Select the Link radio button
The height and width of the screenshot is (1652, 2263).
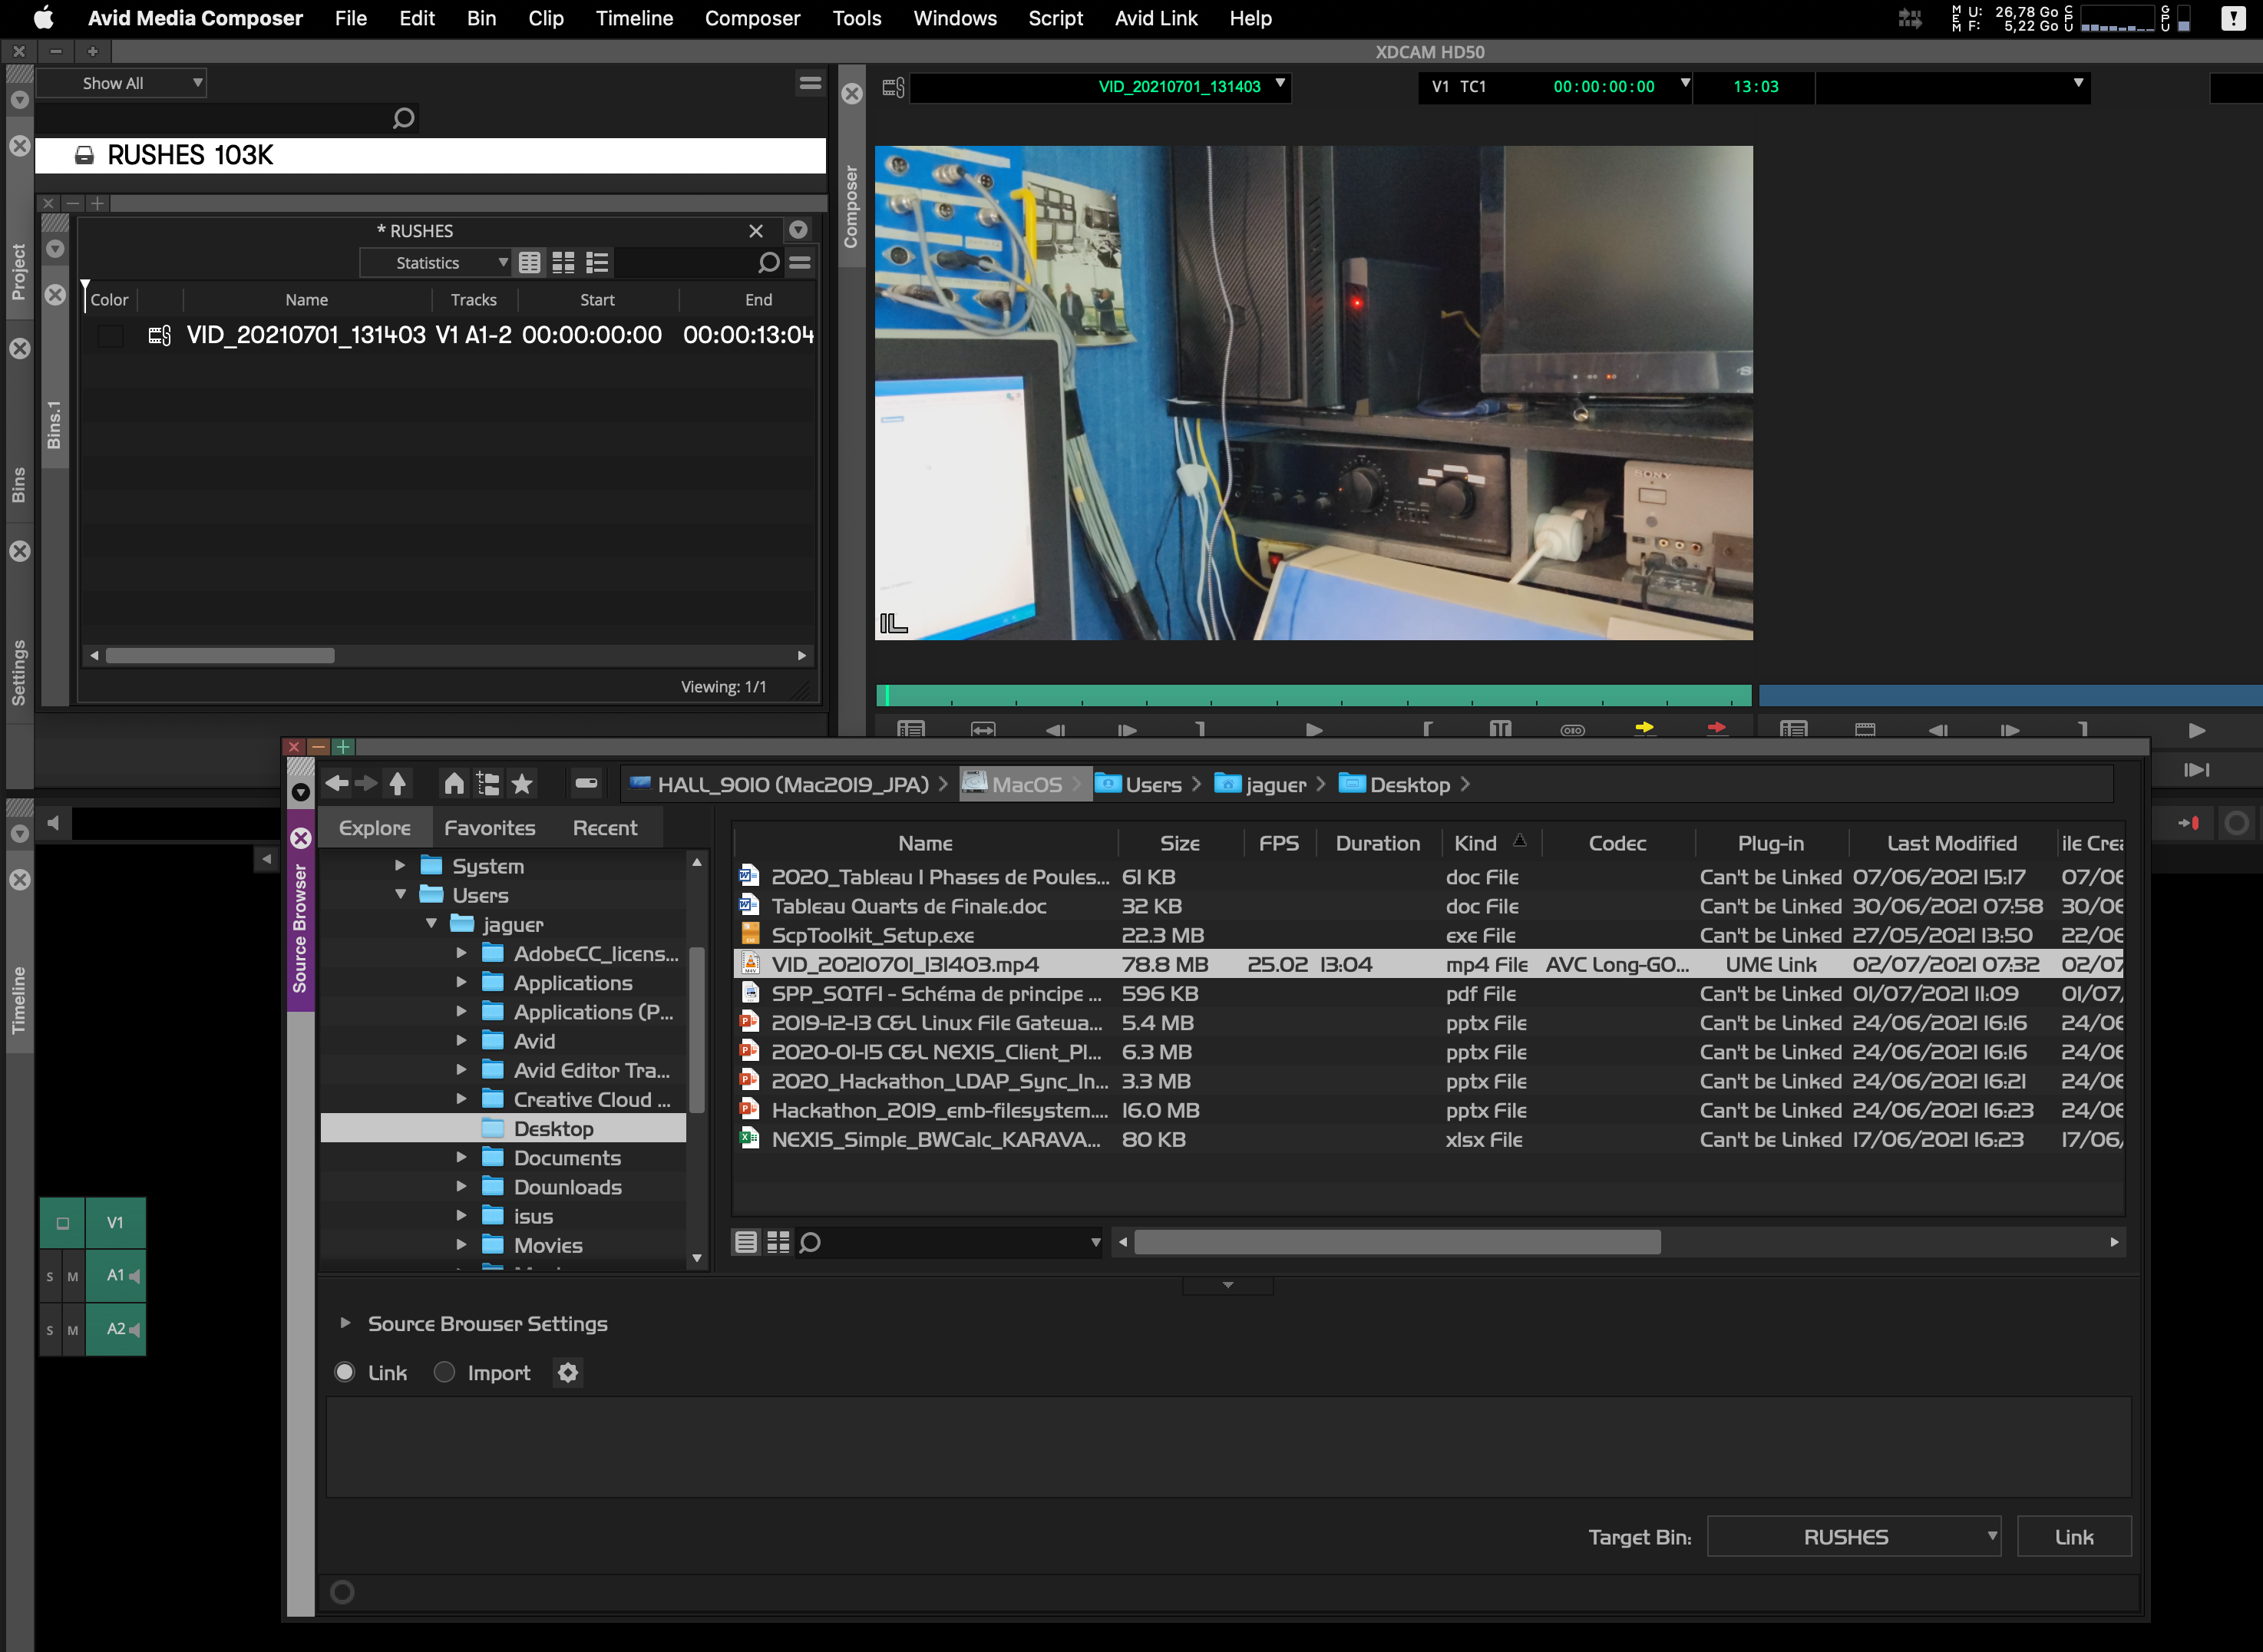tap(344, 1372)
